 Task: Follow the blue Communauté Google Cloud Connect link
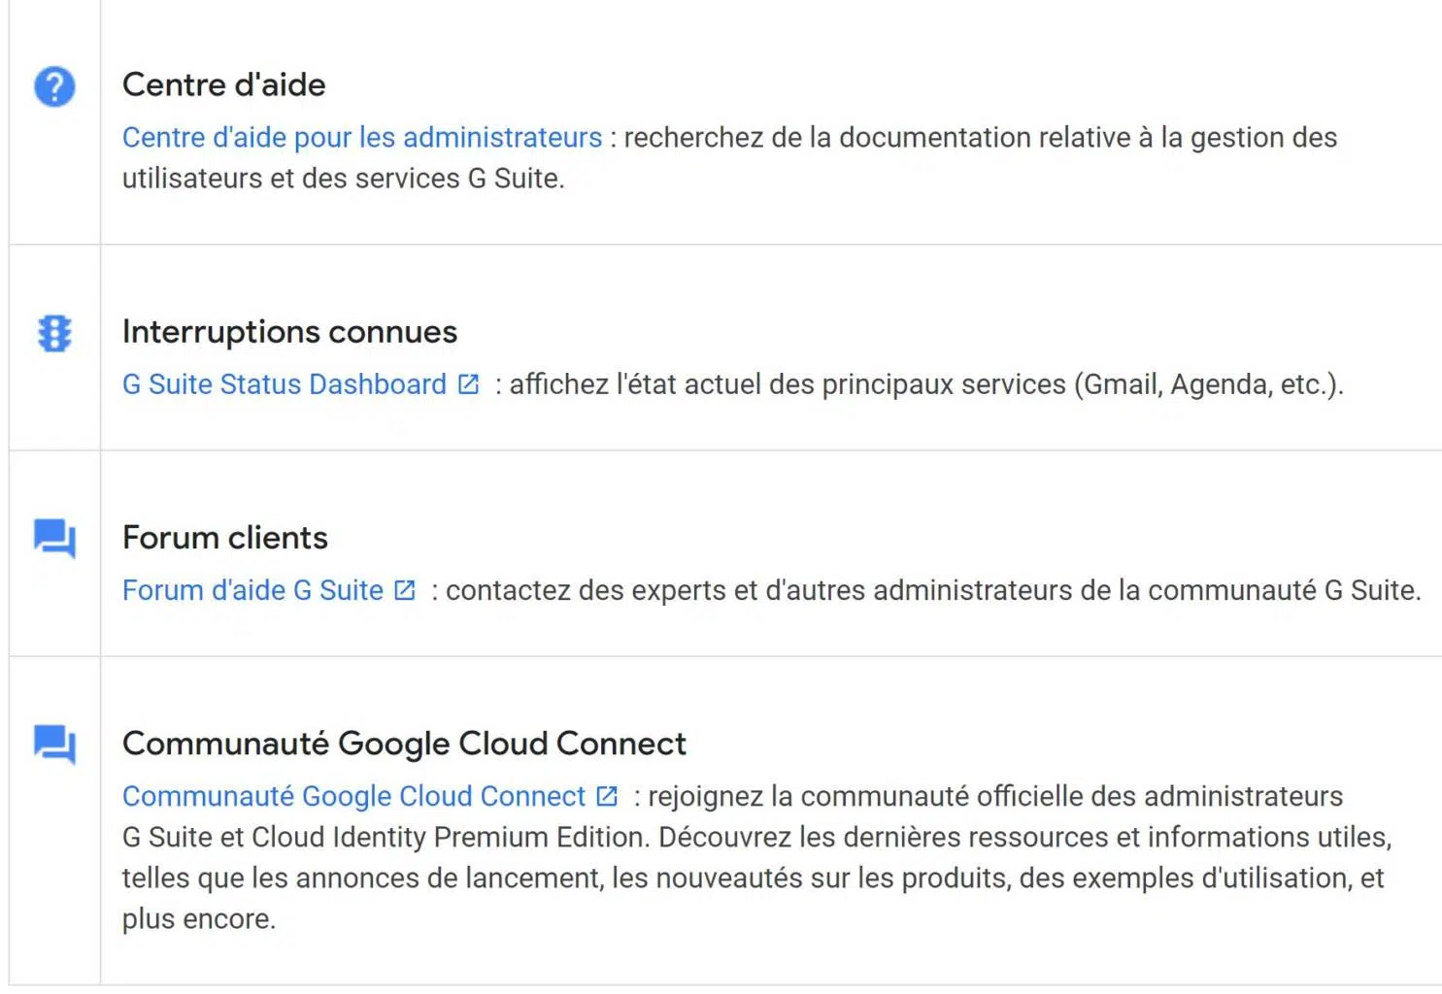point(353,796)
